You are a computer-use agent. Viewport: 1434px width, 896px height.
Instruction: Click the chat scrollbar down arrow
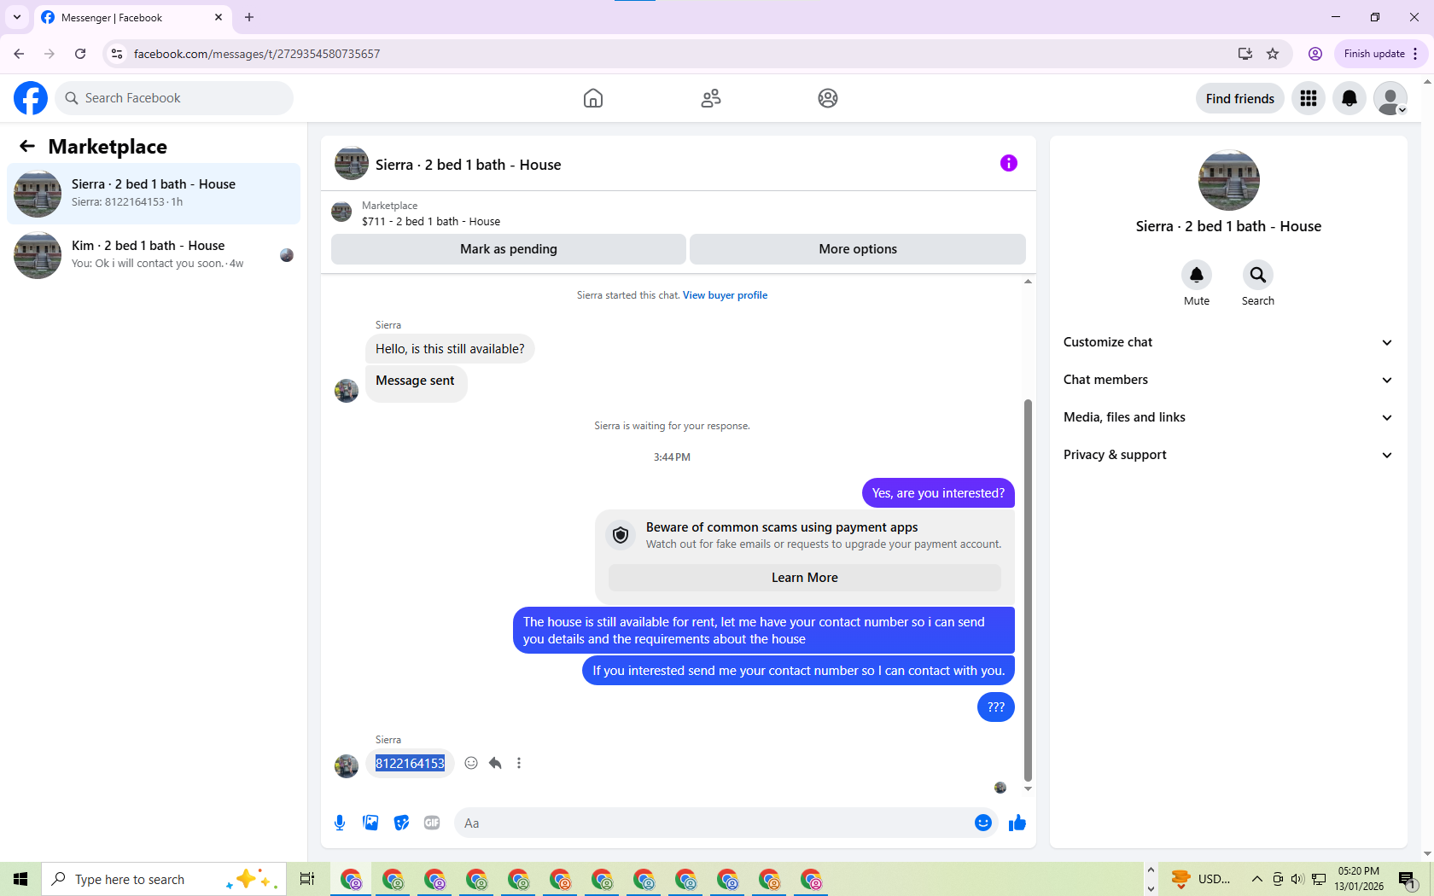(1029, 788)
